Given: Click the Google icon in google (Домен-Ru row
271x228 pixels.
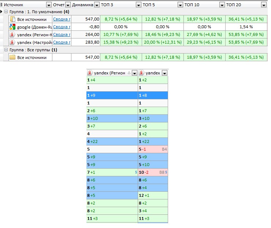Looking at the screenshot, I should (12, 27).
